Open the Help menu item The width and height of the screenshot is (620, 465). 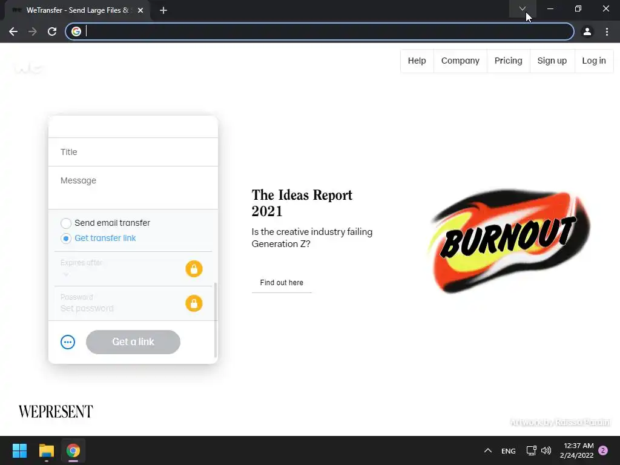[x=417, y=61]
